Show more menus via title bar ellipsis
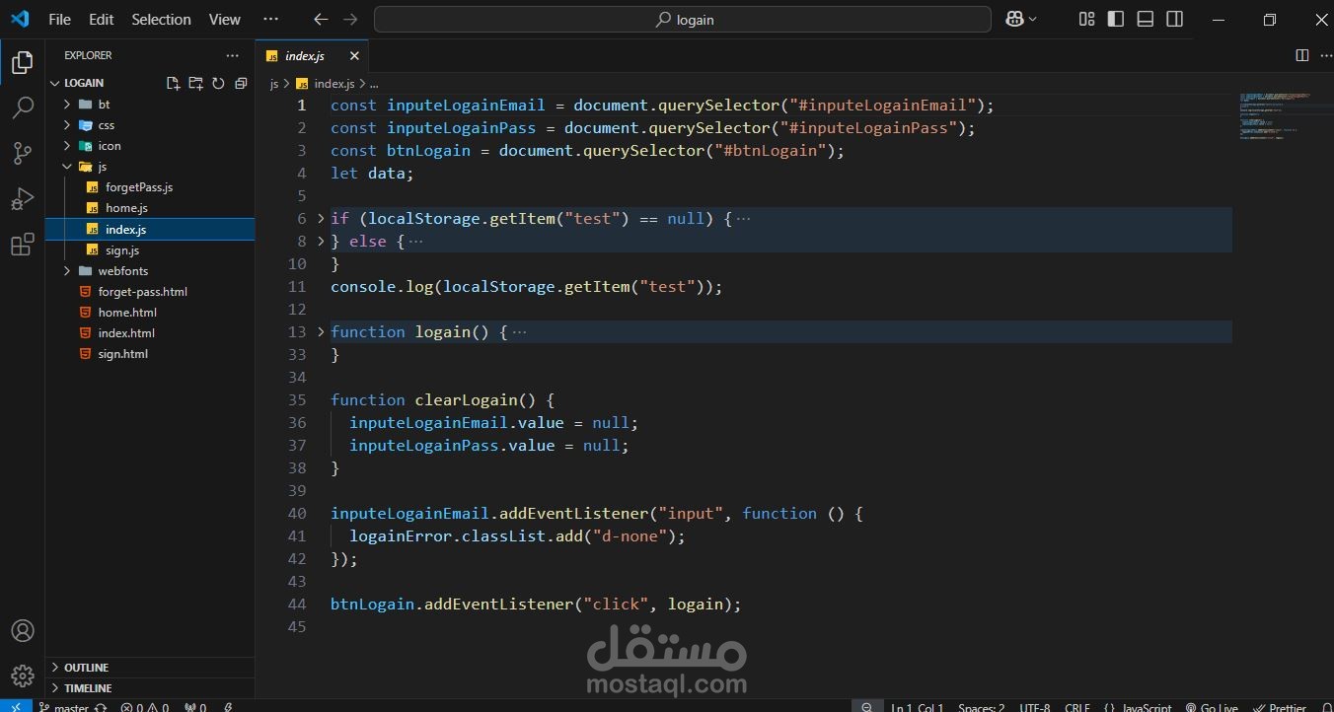The height and width of the screenshot is (712, 1334). point(270,19)
